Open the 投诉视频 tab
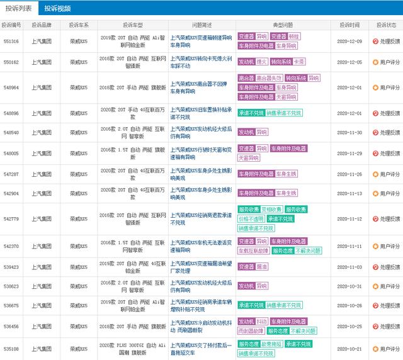403x360 pixels. click(57, 8)
